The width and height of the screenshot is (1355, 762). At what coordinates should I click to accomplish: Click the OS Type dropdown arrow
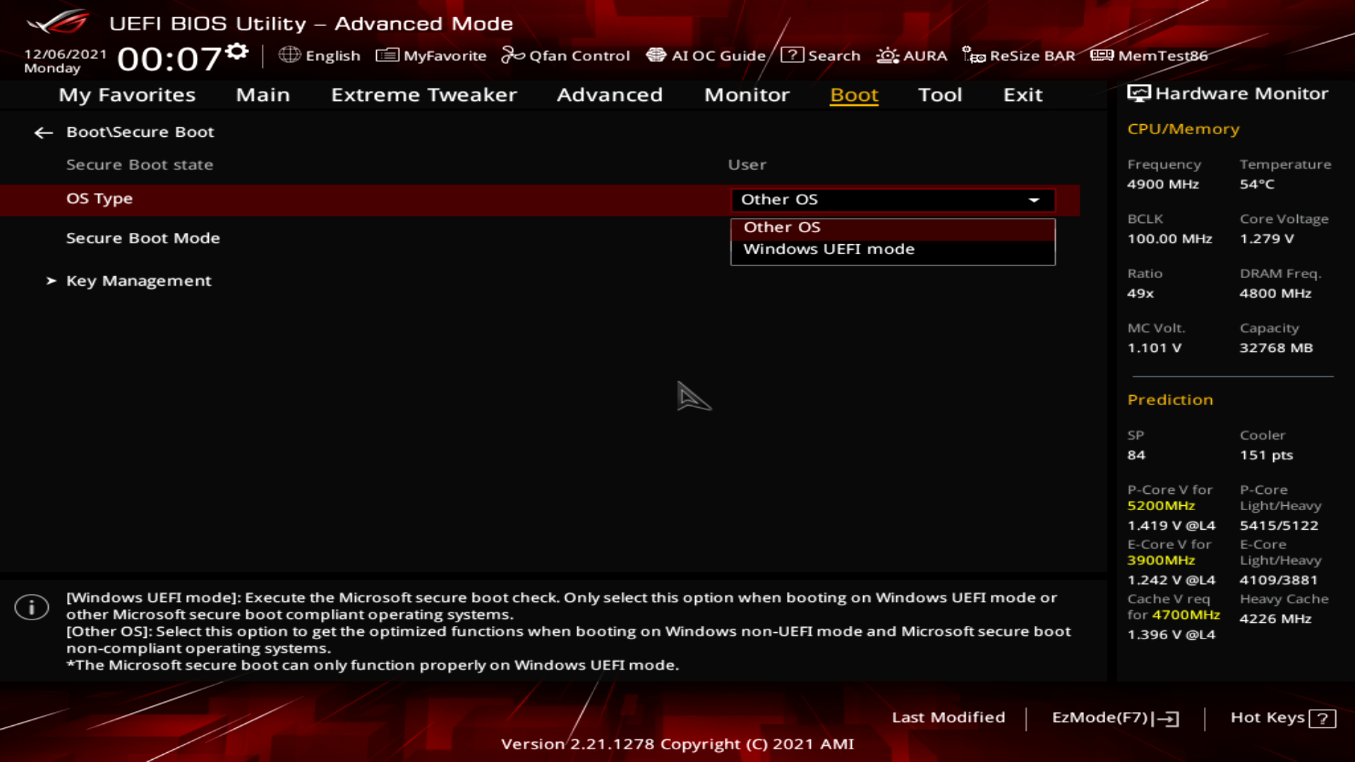(x=1034, y=200)
